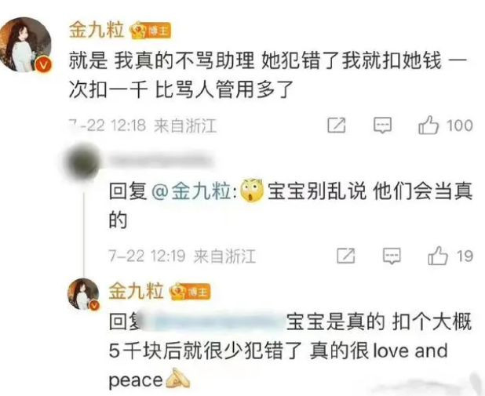Like the top comment with 100 likes
The image size is (485, 396).
(x=428, y=125)
